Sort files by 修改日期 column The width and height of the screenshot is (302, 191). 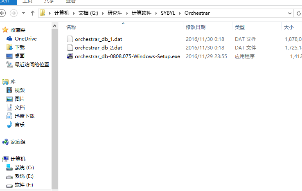tap(196, 27)
